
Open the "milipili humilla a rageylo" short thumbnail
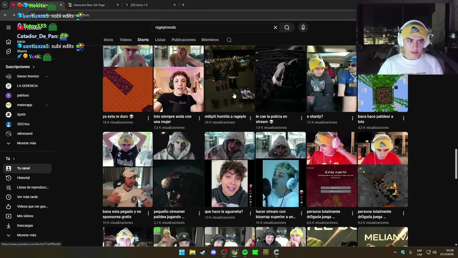click(230, 79)
